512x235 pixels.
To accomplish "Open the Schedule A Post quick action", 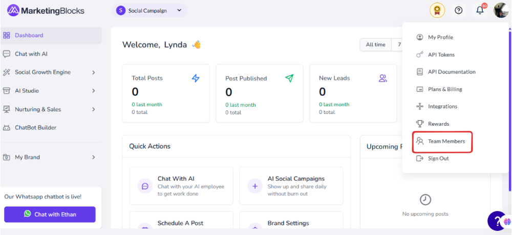I will point(182,220).
